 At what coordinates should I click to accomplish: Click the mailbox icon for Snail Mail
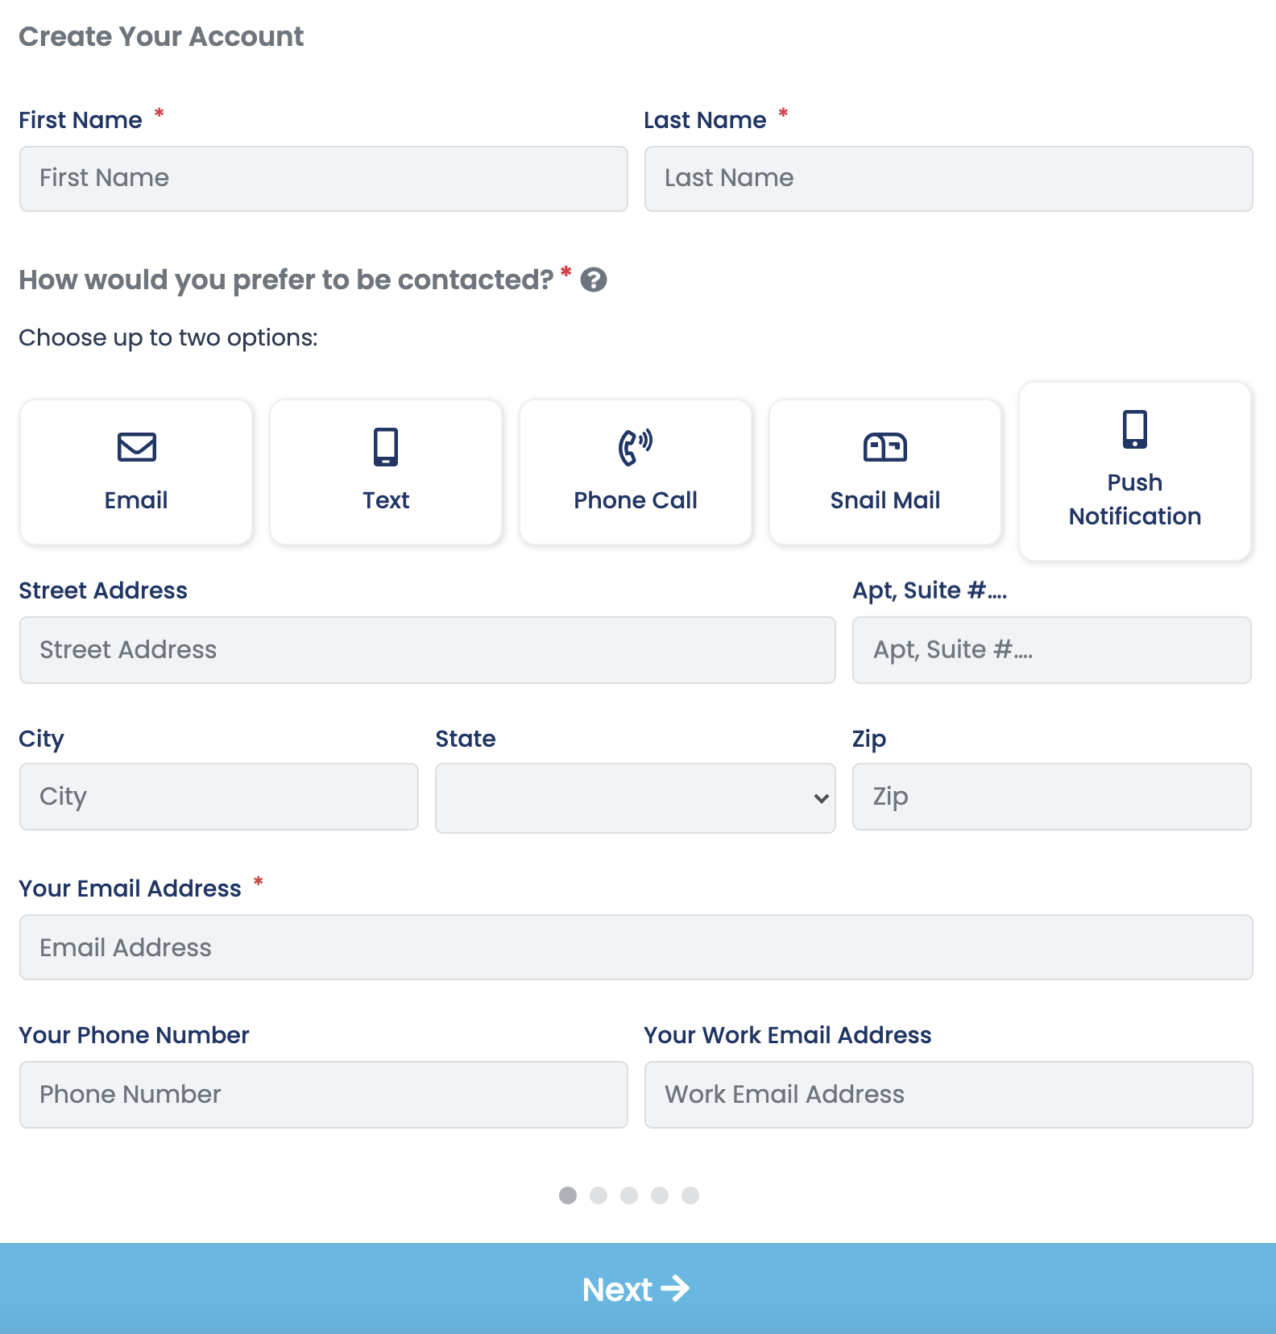point(885,447)
